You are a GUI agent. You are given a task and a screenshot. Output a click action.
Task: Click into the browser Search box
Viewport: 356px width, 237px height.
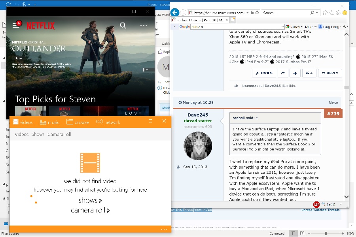(x=286, y=13)
